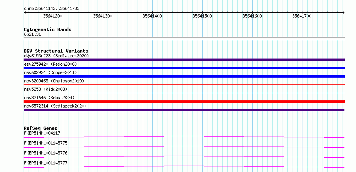Click the 35641200 ruler position label
The height and width of the screenshot is (172, 356).
[x=52, y=16]
